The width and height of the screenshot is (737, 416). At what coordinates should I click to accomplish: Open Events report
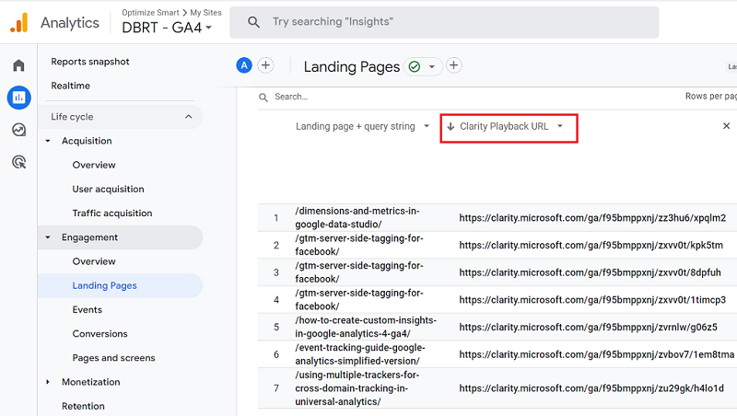[x=87, y=309]
